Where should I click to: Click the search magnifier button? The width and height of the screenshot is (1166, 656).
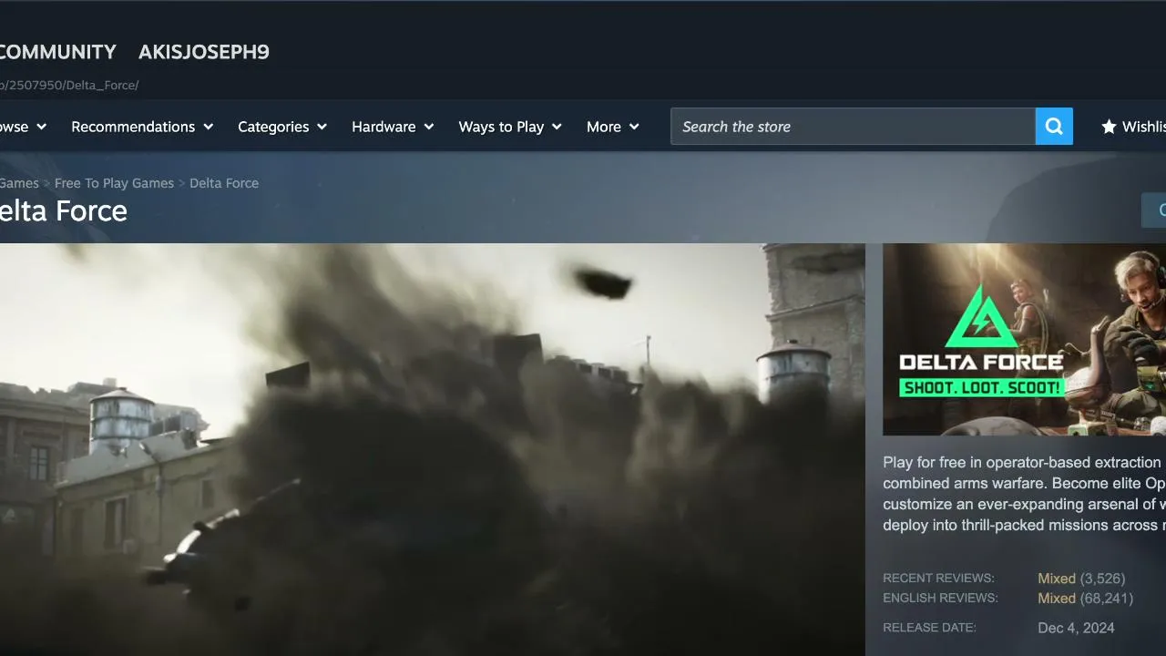point(1054,127)
